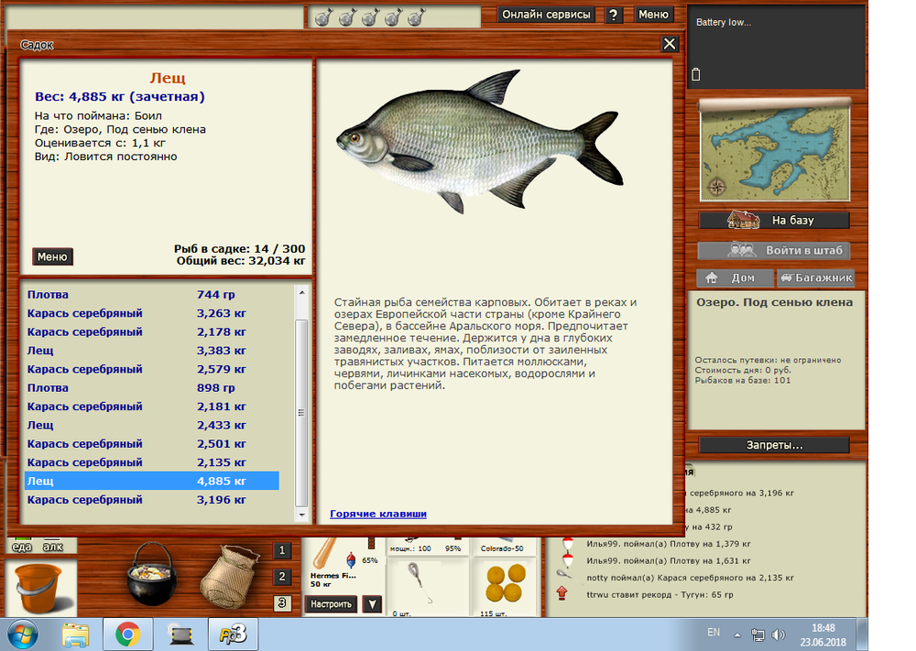The height and width of the screenshot is (651, 916).
Task: Open the lake map thumbnail
Action: point(774,149)
